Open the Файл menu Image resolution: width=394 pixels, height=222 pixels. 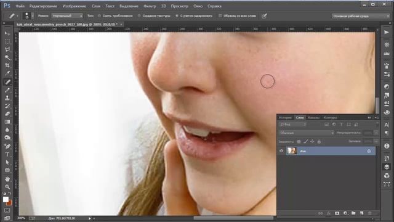point(20,6)
